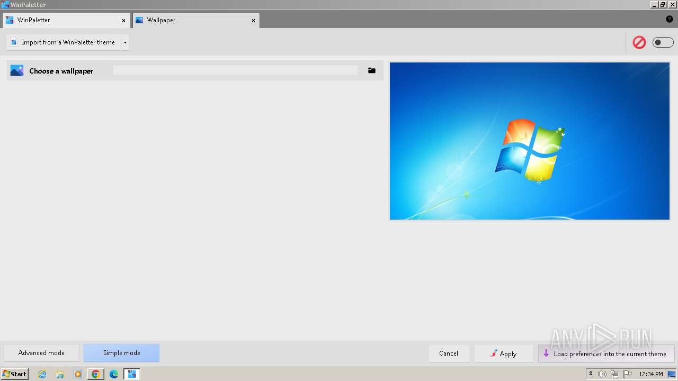Click Import from a WinPaletter theme
The height and width of the screenshot is (381, 678).
(x=64, y=42)
